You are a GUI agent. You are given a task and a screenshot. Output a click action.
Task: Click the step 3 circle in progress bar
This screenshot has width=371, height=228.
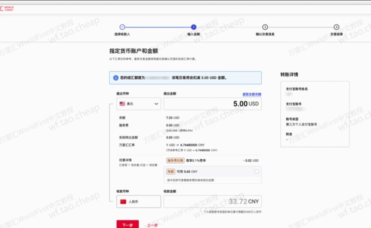(x=265, y=27)
